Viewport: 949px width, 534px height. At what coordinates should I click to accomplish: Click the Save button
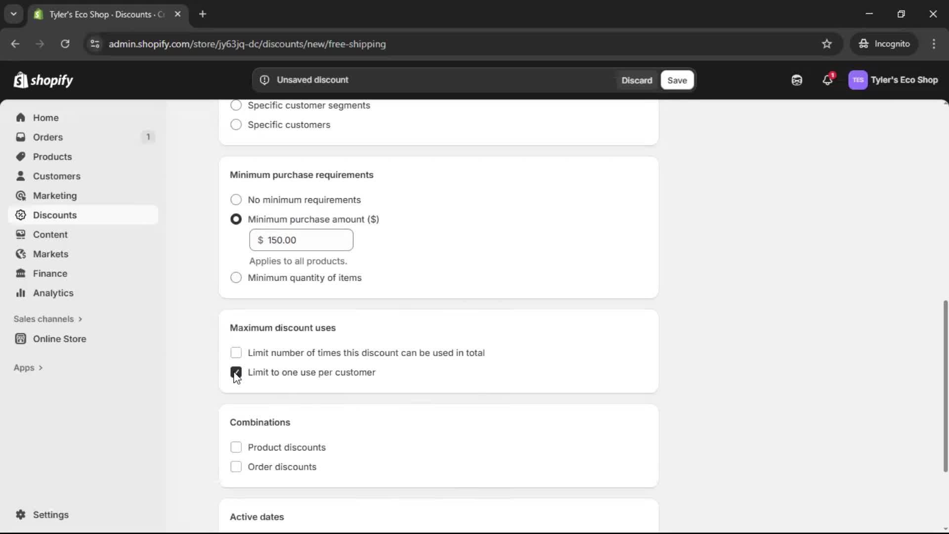tap(677, 80)
